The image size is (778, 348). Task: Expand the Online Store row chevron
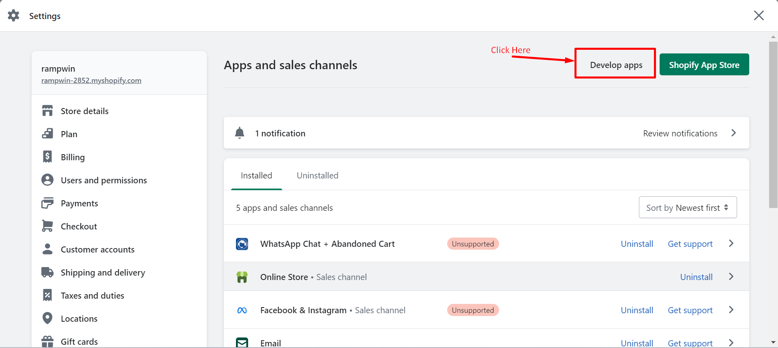click(731, 277)
